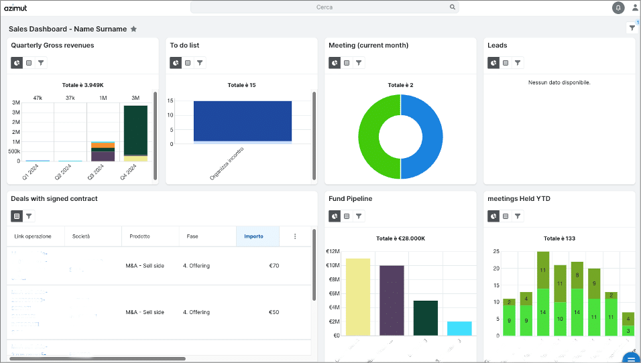This screenshot has width=641, height=363.
Task: Sort by Fase column header
Action: [x=208, y=236]
